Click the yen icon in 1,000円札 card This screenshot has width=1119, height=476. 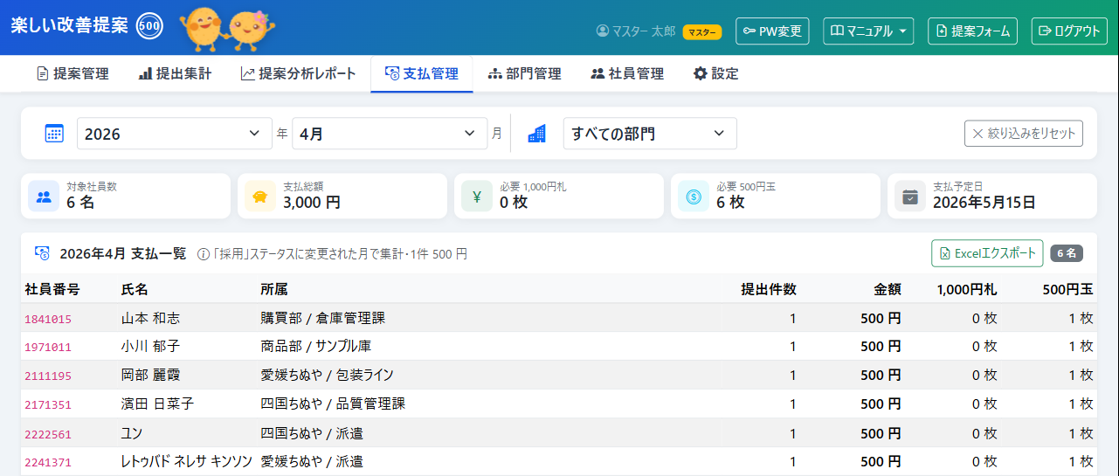coord(477,197)
